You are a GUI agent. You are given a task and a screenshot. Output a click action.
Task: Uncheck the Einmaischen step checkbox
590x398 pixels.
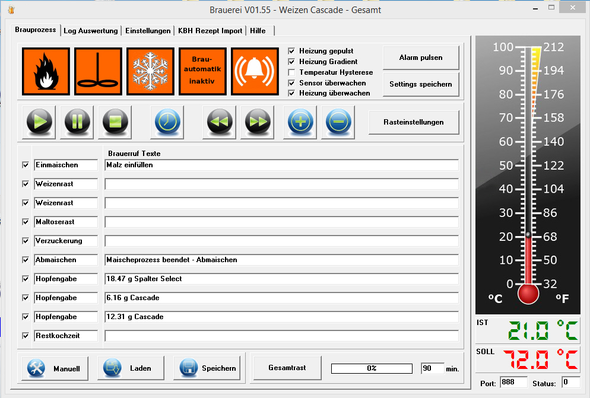[26, 165]
